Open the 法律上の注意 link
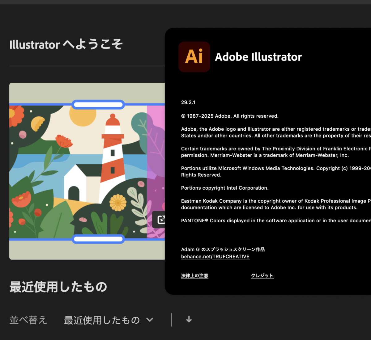 coord(194,276)
